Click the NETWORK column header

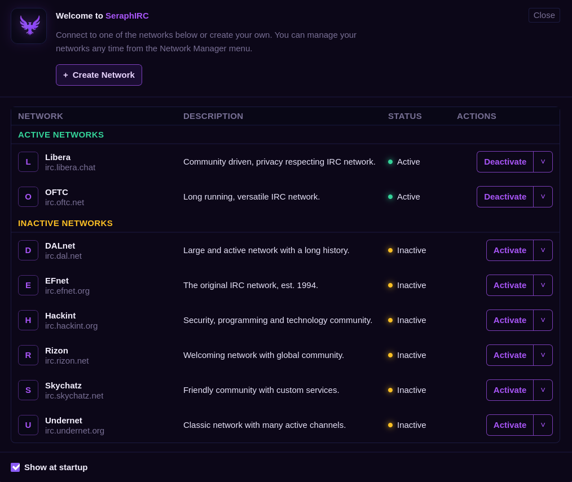(x=41, y=116)
